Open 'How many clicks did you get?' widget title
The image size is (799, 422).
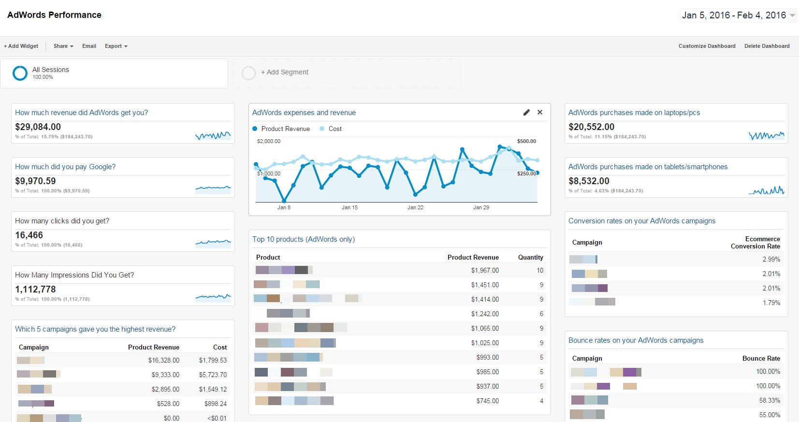62,221
